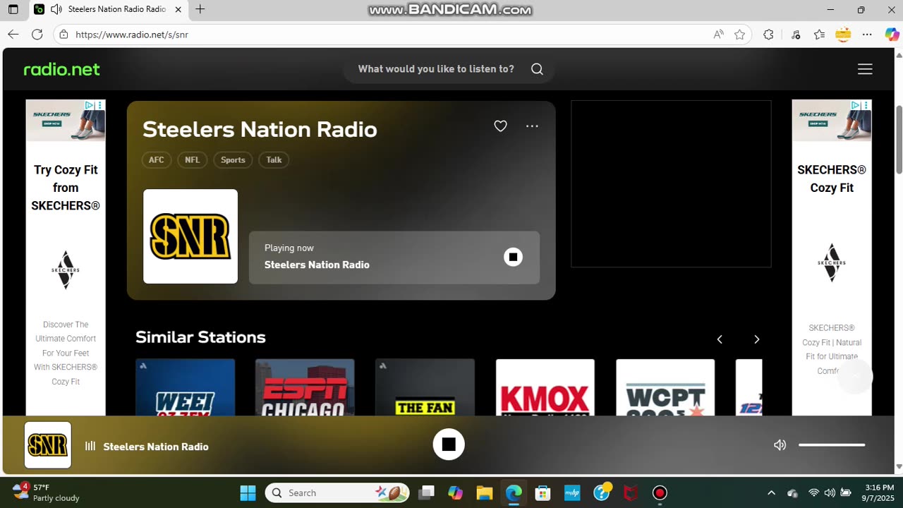Open the left Skechers ad info icon
The height and width of the screenshot is (508, 903).
[x=90, y=105]
